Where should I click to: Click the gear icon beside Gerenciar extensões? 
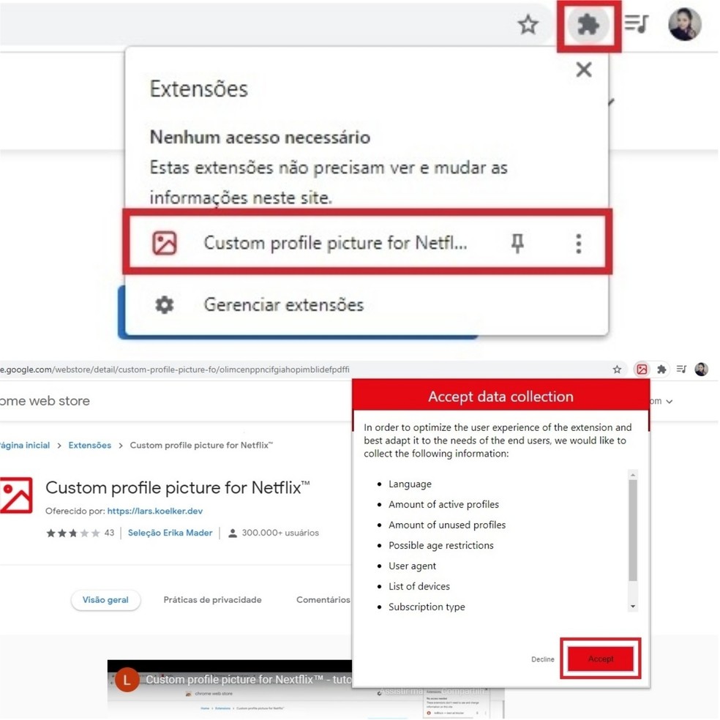(165, 304)
